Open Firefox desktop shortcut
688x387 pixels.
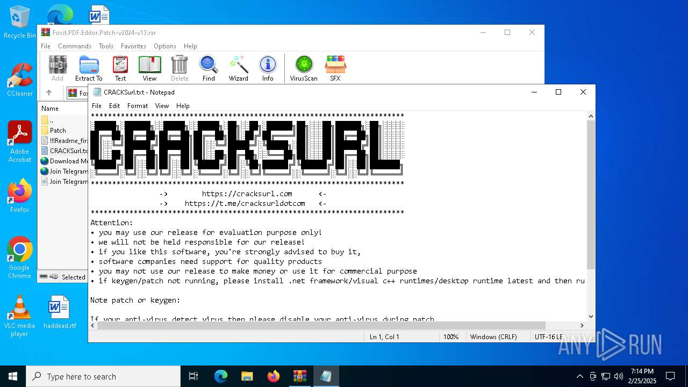click(x=20, y=196)
